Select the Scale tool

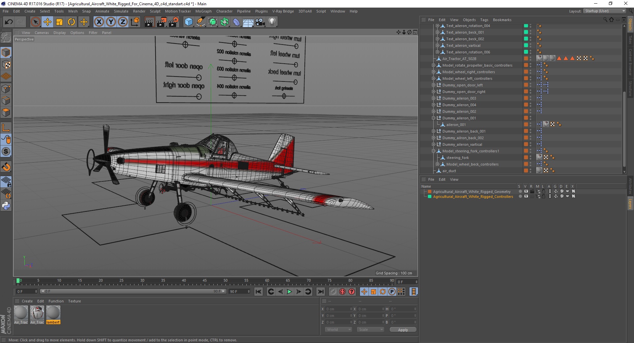(59, 22)
